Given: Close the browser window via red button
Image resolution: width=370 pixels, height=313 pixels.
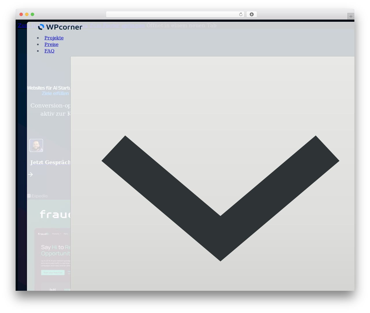Looking at the screenshot, I should tap(21, 14).
